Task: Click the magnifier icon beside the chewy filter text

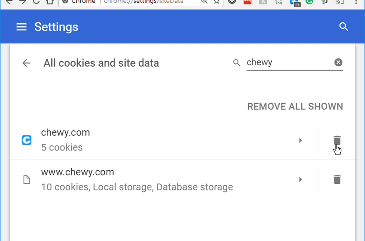Action: coord(236,62)
